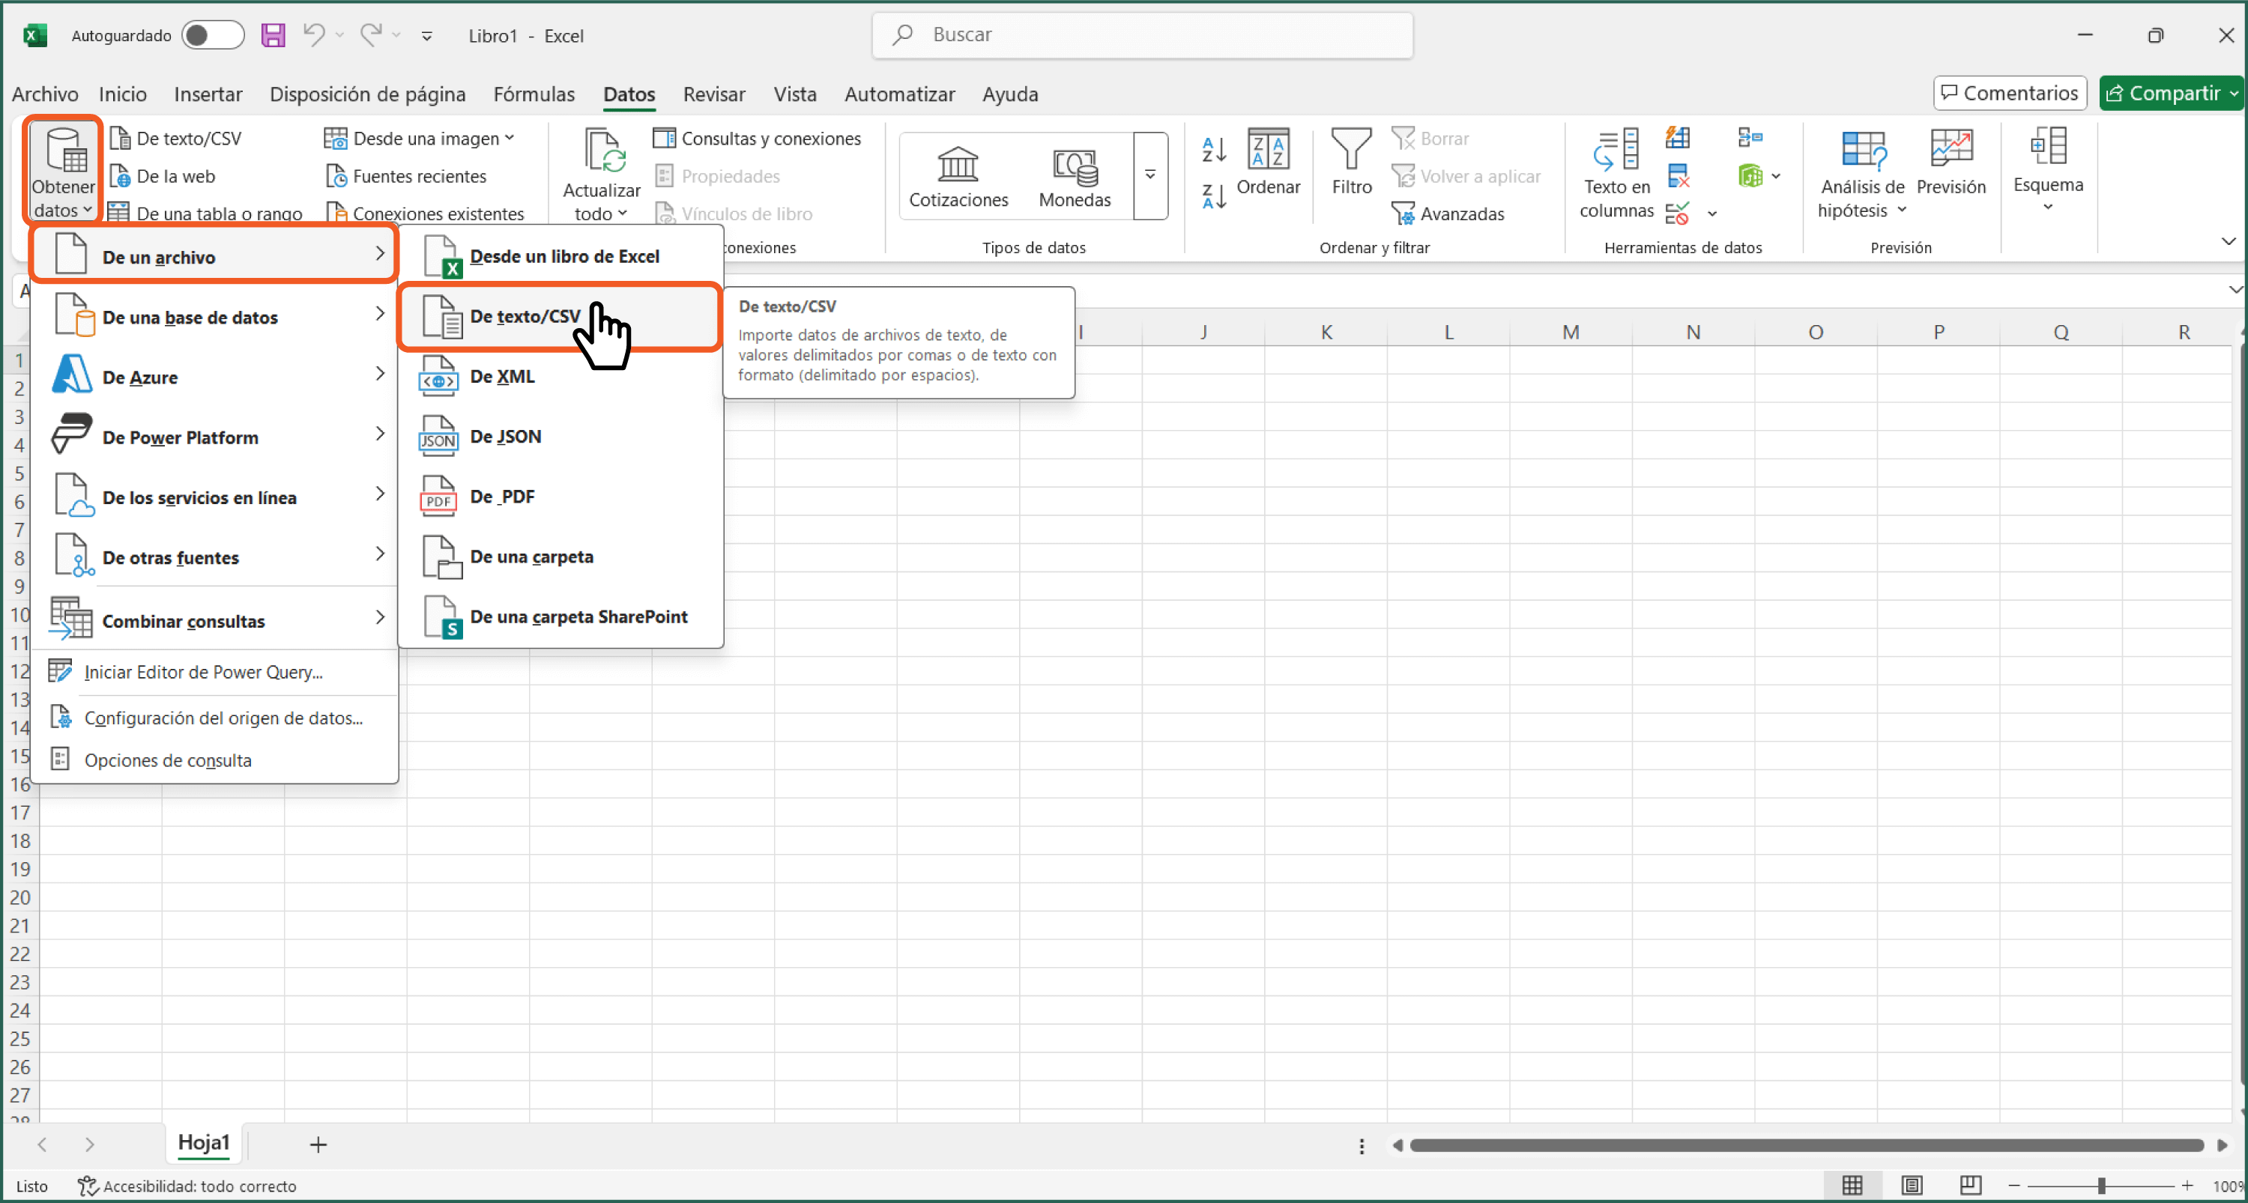Choose De texto/CSV in the submenu
Viewport: 2248px width, 1203px height.
pos(561,316)
